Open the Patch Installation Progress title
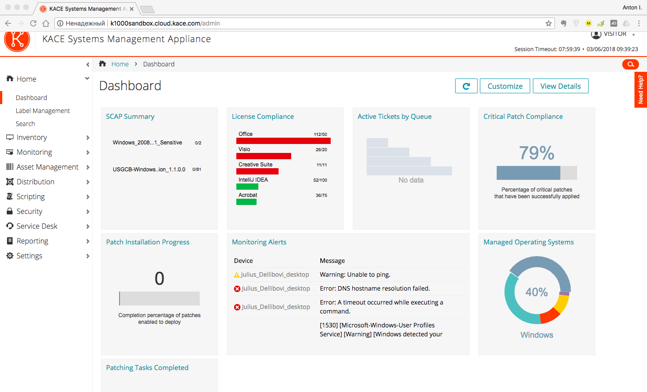This screenshot has width=647, height=392. click(x=148, y=242)
